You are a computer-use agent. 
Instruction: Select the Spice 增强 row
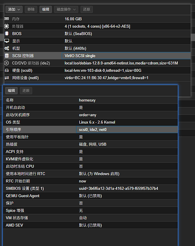[90, 211]
